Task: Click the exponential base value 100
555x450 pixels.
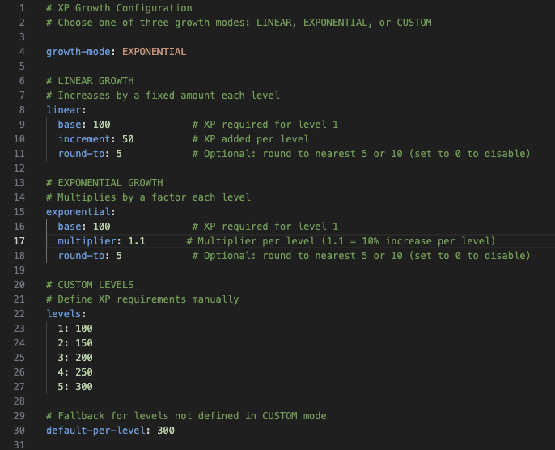Action: pyautogui.click(x=101, y=227)
